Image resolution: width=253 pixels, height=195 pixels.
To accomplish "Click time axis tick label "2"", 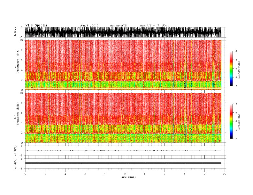I will coord(65,174).
